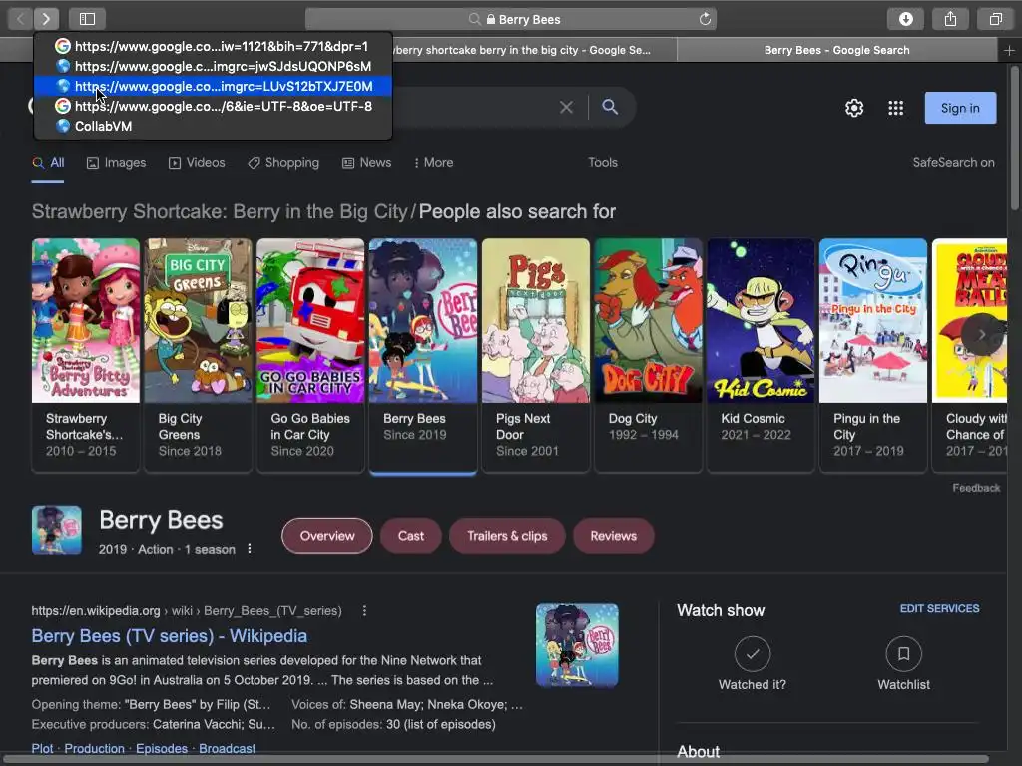Click EDIT SERVICES link
The height and width of the screenshot is (766, 1022).
pos(939,608)
